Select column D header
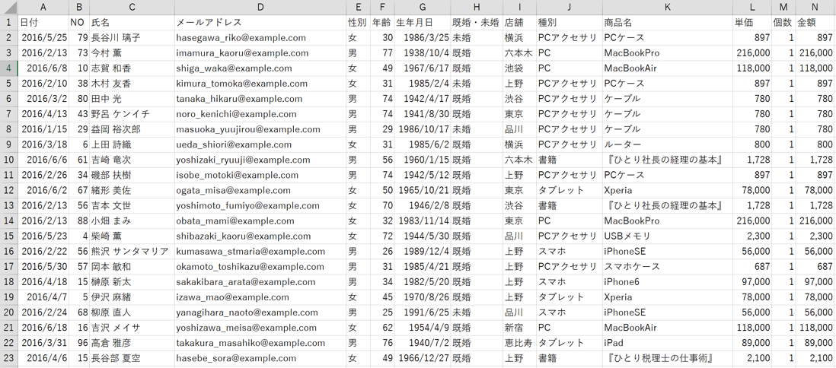The image size is (836, 368). point(260,8)
